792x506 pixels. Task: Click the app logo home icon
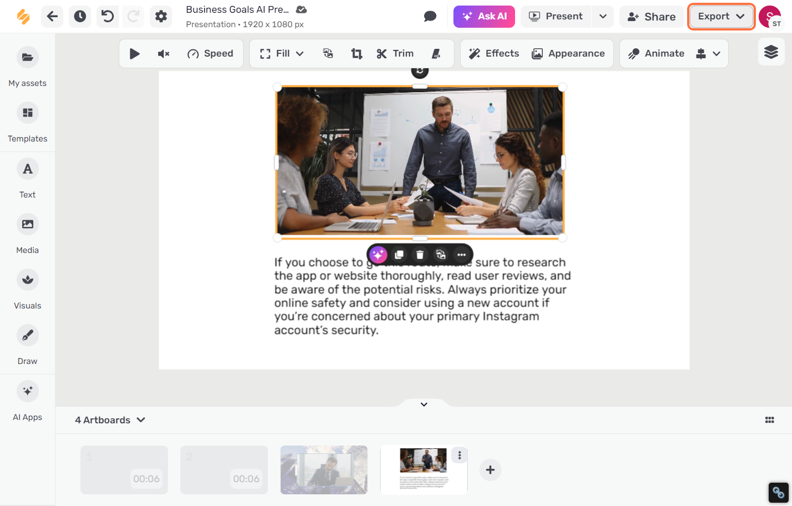coord(23,17)
